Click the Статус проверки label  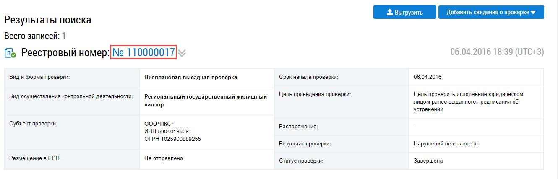click(x=302, y=161)
